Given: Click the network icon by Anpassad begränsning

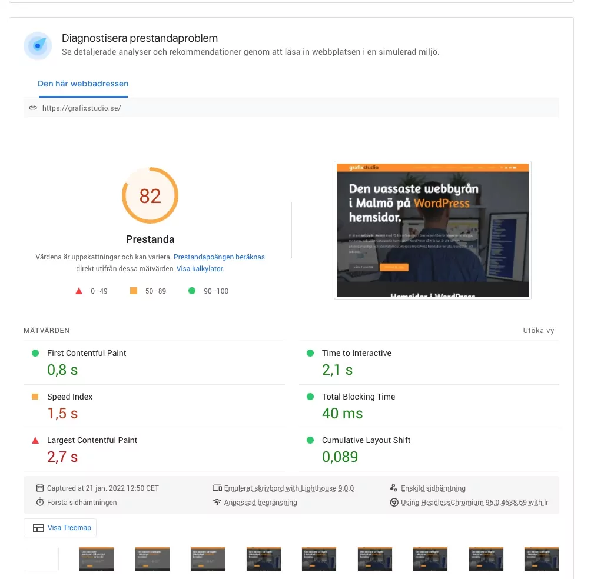Looking at the screenshot, I should (217, 502).
